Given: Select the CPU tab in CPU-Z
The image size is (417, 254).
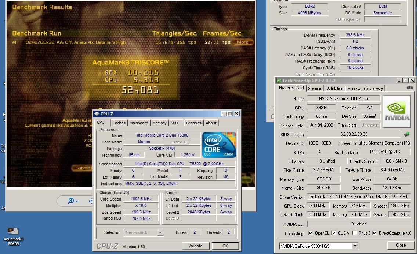Looking at the screenshot, I should [x=101, y=122].
